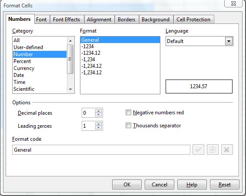The image size is (246, 196).
Task: Open the Cell Protection tab
Action: (193, 20)
